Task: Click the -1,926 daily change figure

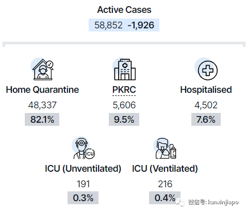Action: point(141,25)
